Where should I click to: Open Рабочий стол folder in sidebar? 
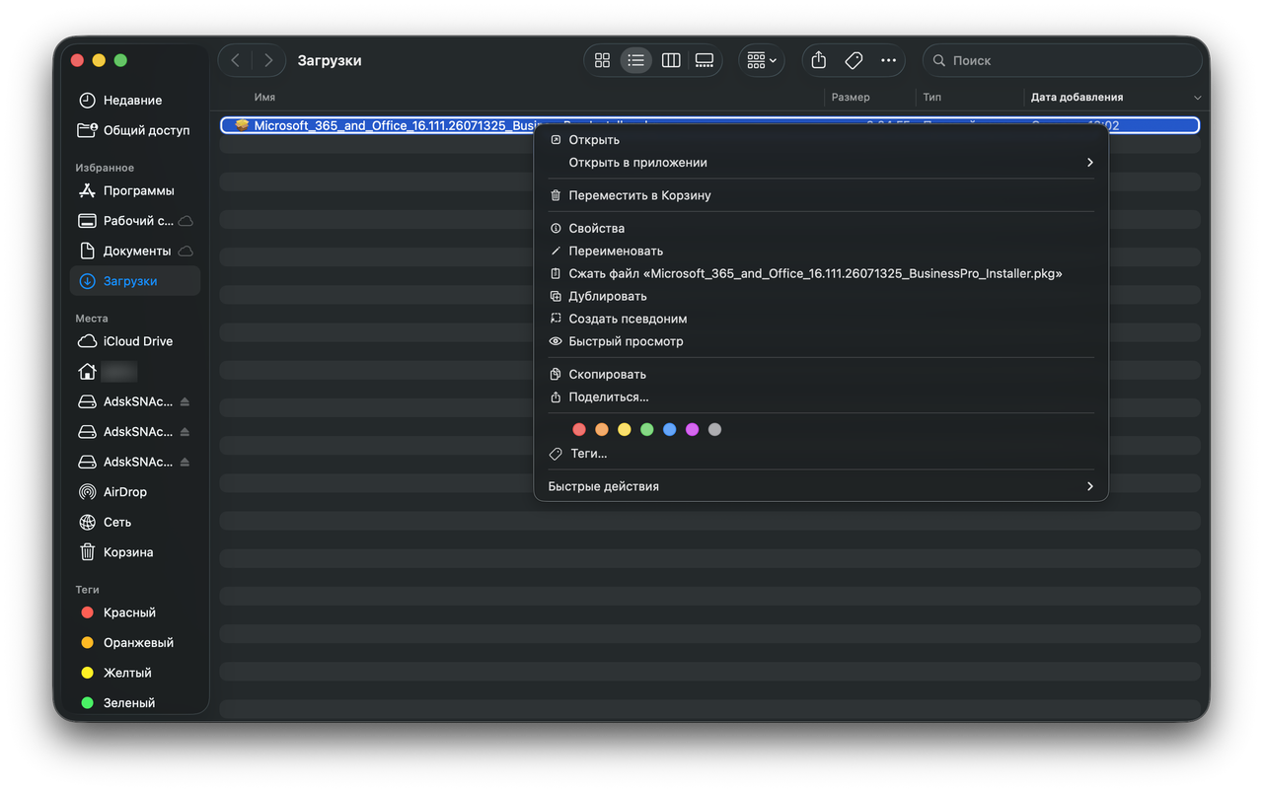click(x=135, y=221)
